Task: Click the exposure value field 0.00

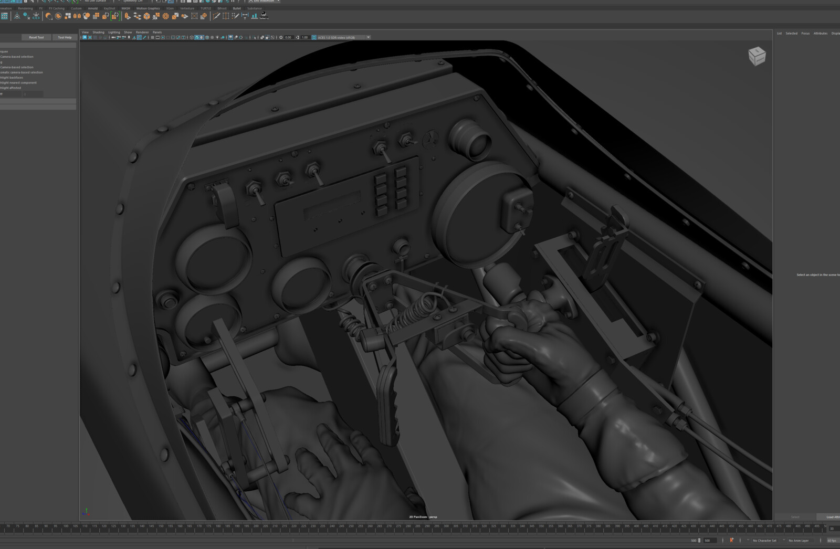Action: click(x=288, y=37)
